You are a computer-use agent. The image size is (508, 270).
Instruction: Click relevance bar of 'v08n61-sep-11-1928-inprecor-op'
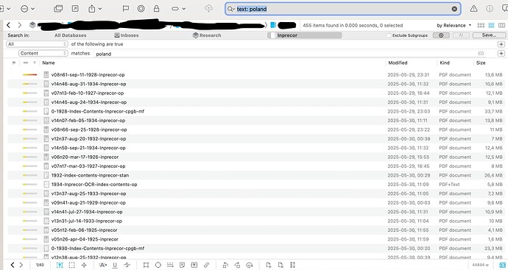[29, 75]
